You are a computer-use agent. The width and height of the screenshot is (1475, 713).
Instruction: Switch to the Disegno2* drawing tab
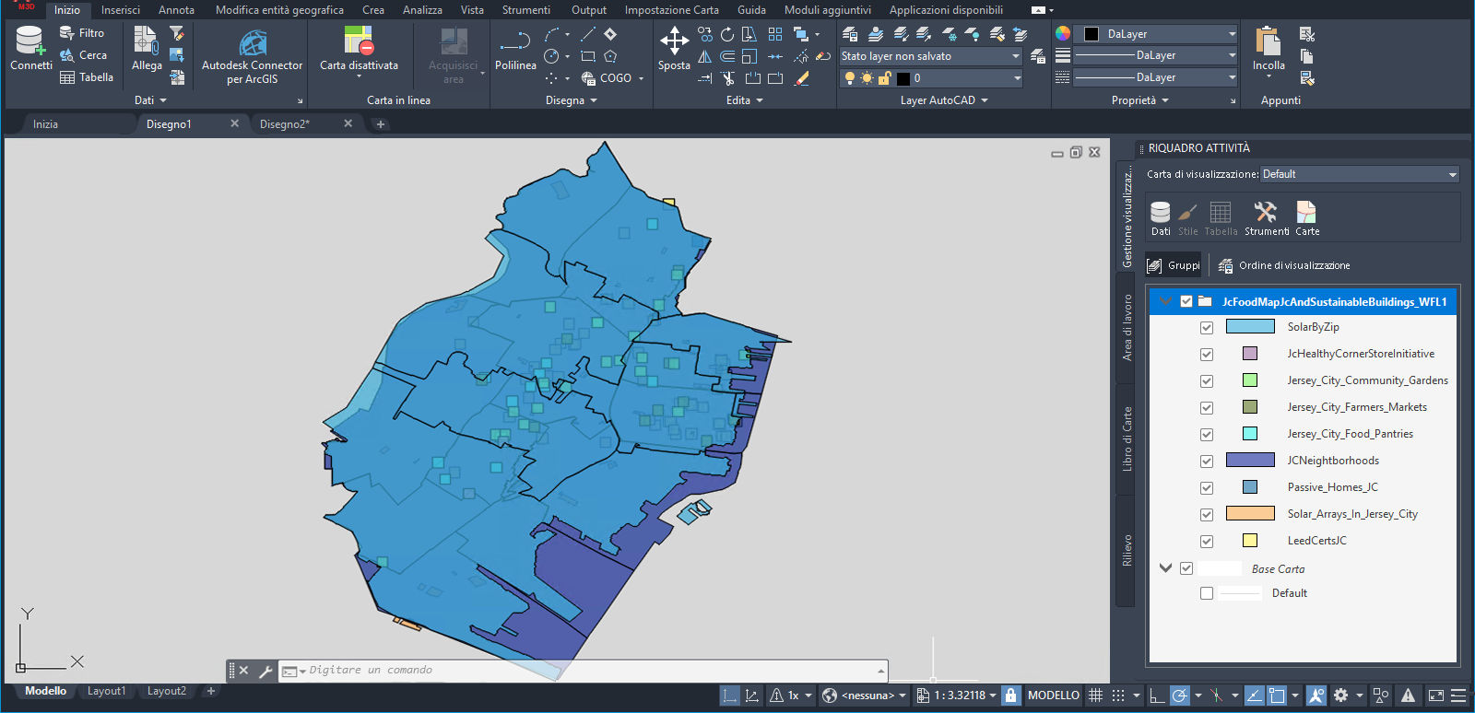pyautogui.click(x=285, y=124)
